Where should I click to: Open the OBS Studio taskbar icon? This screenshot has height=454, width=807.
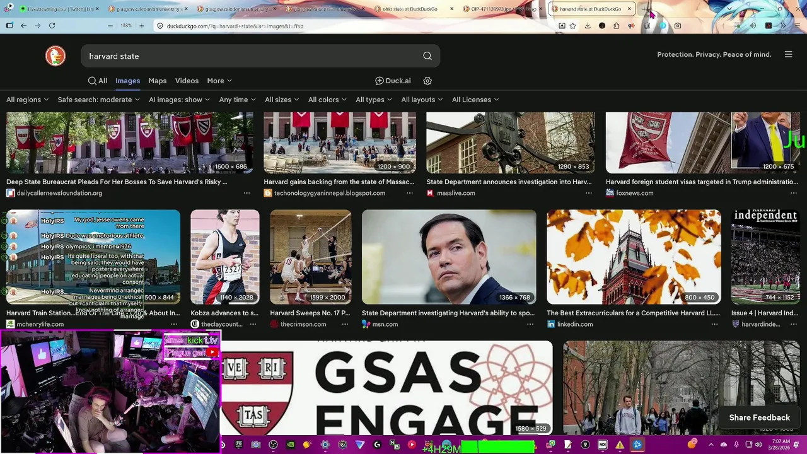273,445
